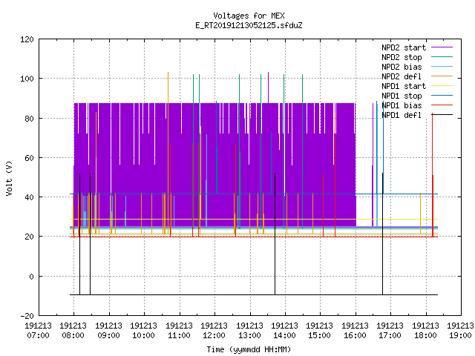Viewport: 475px width, 356px height.
Task: Click the 10:00 x-axis tick label
Action: pyautogui.click(x=144, y=335)
